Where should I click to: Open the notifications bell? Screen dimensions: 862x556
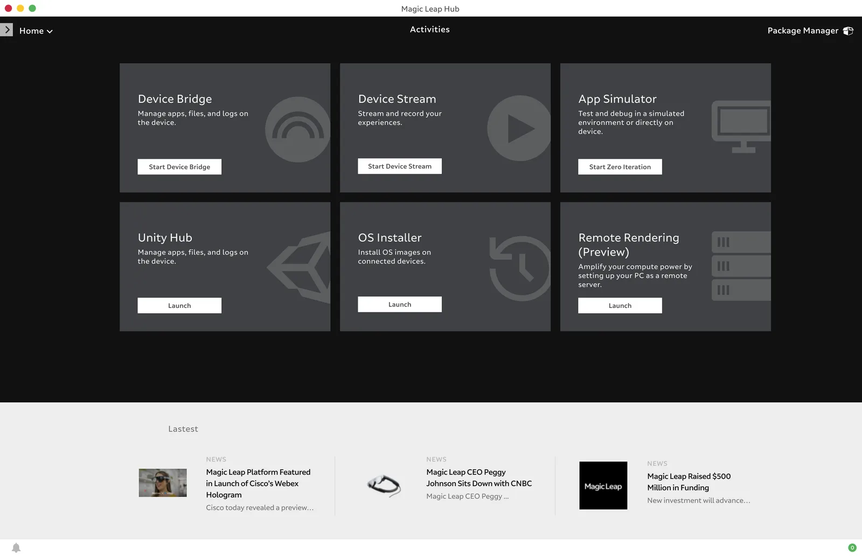point(16,548)
